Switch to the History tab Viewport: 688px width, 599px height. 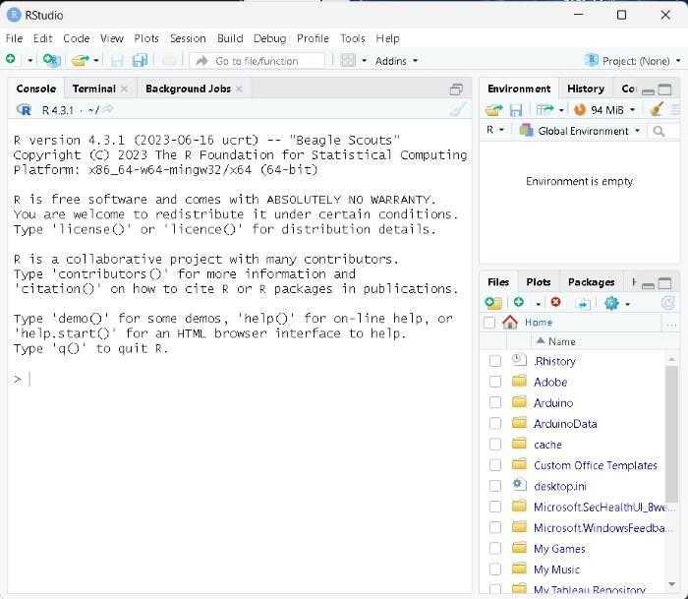(586, 89)
